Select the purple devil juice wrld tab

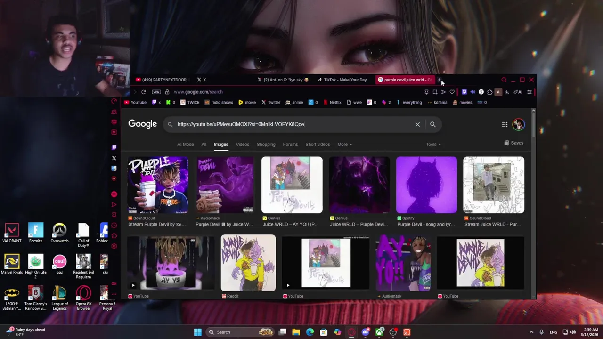pyautogui.click(x=405, y=80)
